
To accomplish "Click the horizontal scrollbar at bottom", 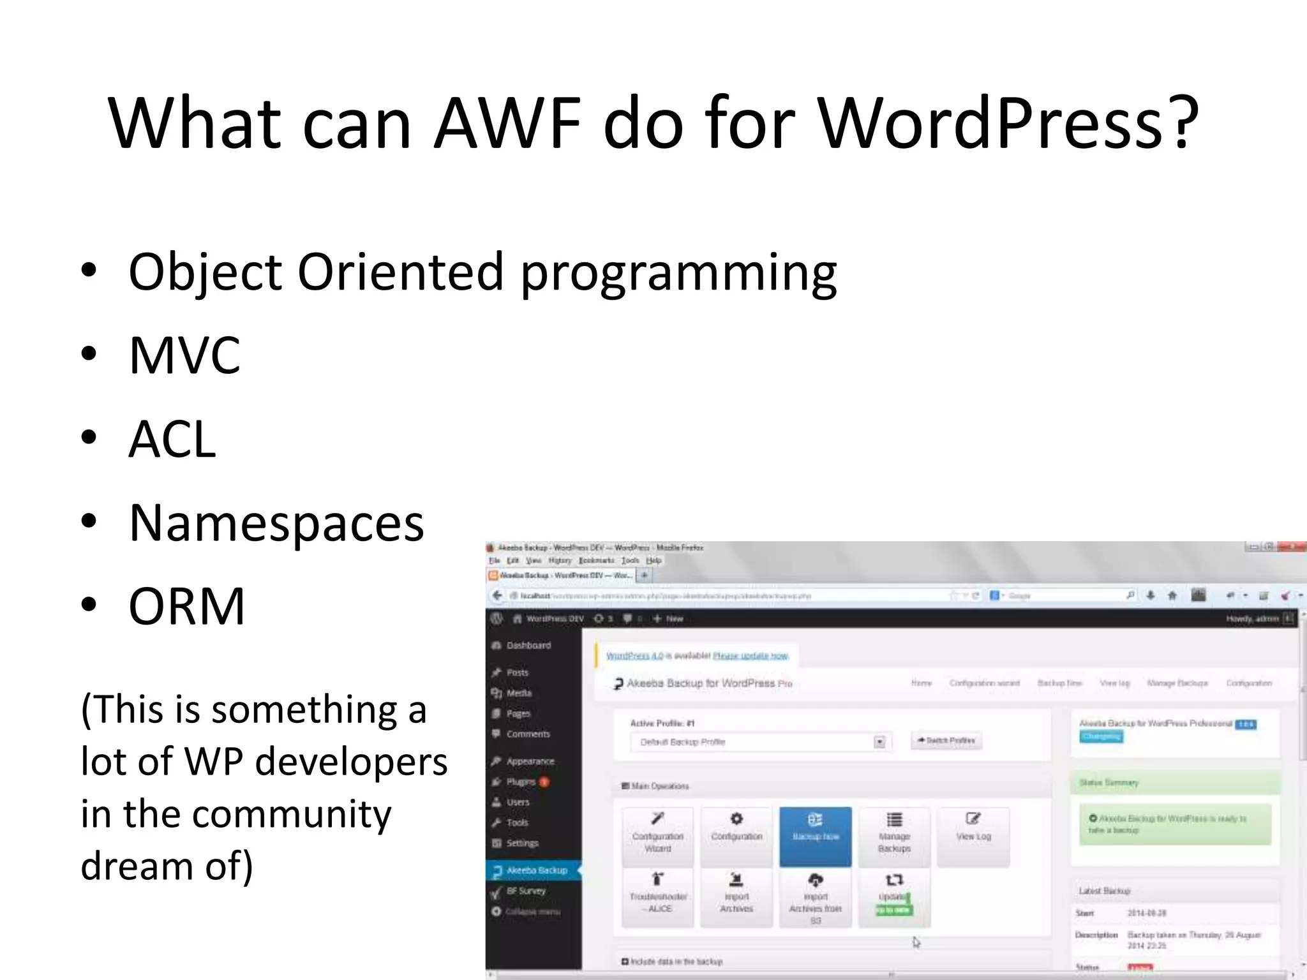I will coord(891,975).
